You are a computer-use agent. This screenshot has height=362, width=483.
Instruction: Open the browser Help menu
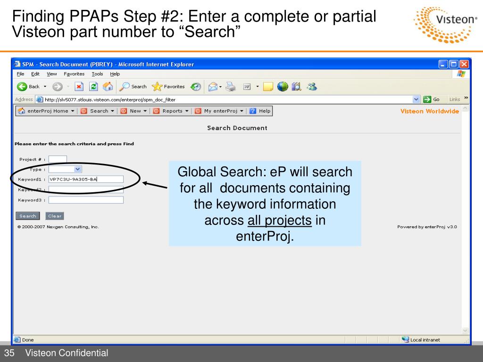pyautogui.click(x=115, y=74)
